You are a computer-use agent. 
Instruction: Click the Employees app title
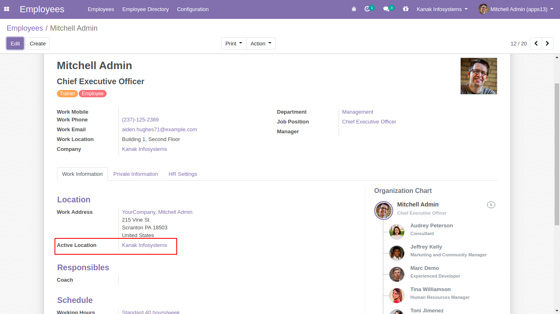[42, 9]
